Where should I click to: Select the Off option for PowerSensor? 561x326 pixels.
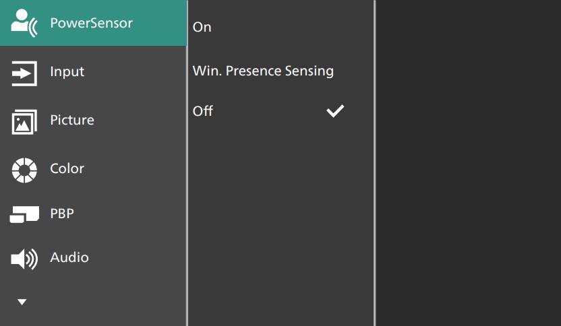[203, 112]
